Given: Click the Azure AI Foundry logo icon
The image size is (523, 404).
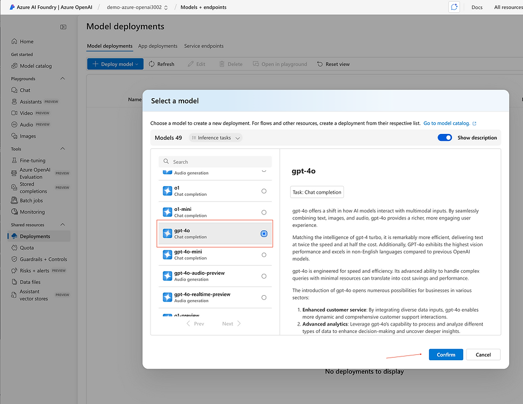Looking at the screenshot, I should click(x=12, y=7).
